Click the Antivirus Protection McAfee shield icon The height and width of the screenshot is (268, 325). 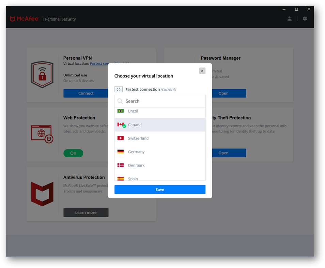click(42, 194)
